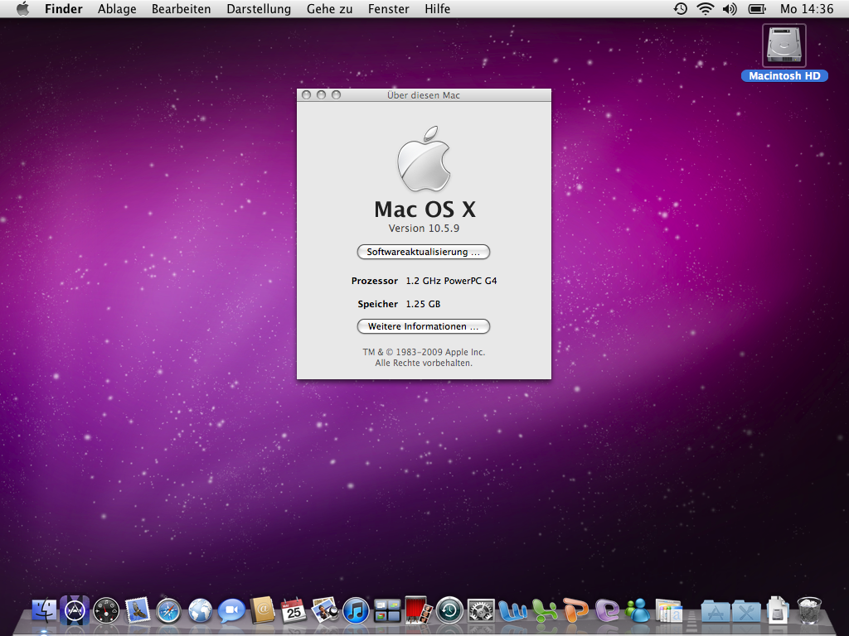Click the Apple logo in the window
Viewport: 849px width, 636px height.
click(x=424, y=159)
